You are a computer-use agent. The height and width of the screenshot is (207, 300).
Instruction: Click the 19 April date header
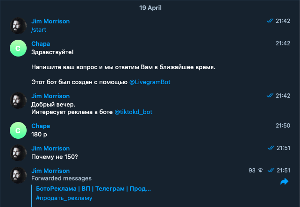pyautogui.click(x=150, y=8)
